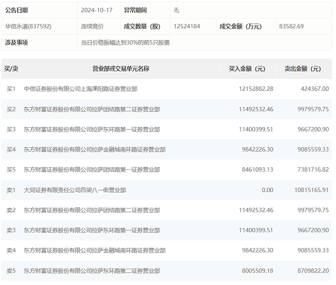Click 拉萨金融城南环路证券营业部 in the 买4 row
The width and height of the screenshot is (336, 285).
coord(129,150)
